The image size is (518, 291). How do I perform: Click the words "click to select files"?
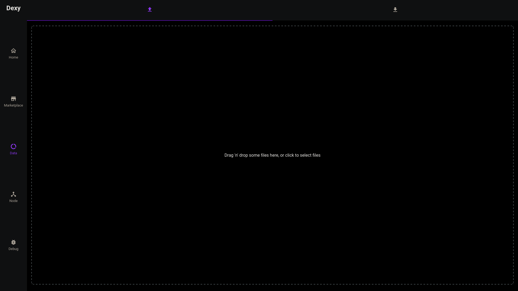click(303, 155)
